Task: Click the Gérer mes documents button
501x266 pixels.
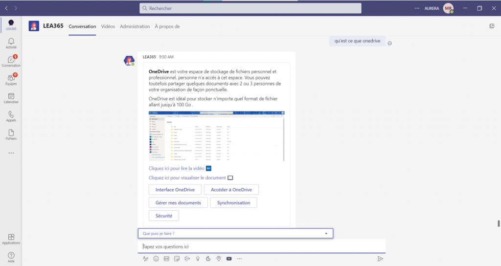Action: pyautogui.click(x=178, y=203)
